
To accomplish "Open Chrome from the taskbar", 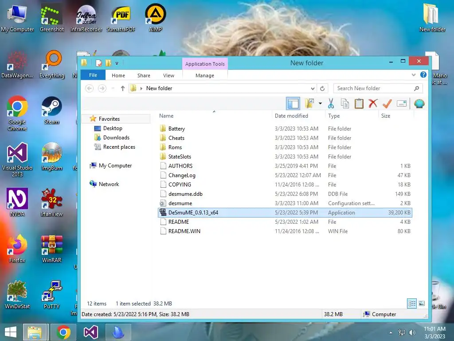I will click(x=63, y=332).
